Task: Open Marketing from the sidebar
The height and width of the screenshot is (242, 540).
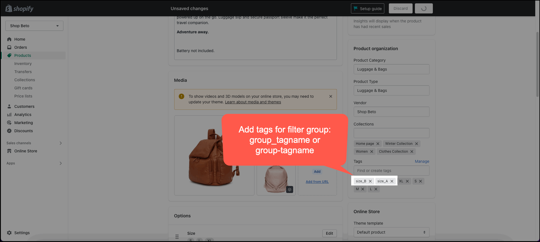Action: tap(24, 123)
